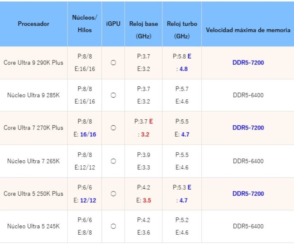Viewport: 294px width, 245px height.
Task: Select the Core Ultra 9 290K Plus row label
Action: pos(34,63)
